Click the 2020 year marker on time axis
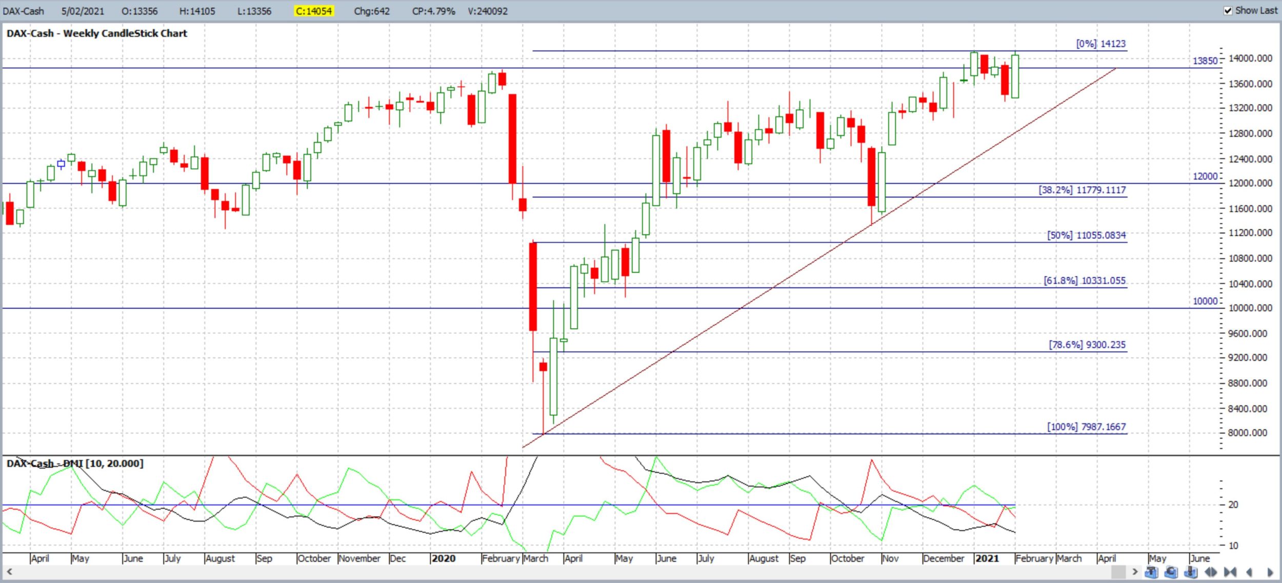The width and height of the screenshot is (1282, 583). pyautogui.click(x=444, y=558)
